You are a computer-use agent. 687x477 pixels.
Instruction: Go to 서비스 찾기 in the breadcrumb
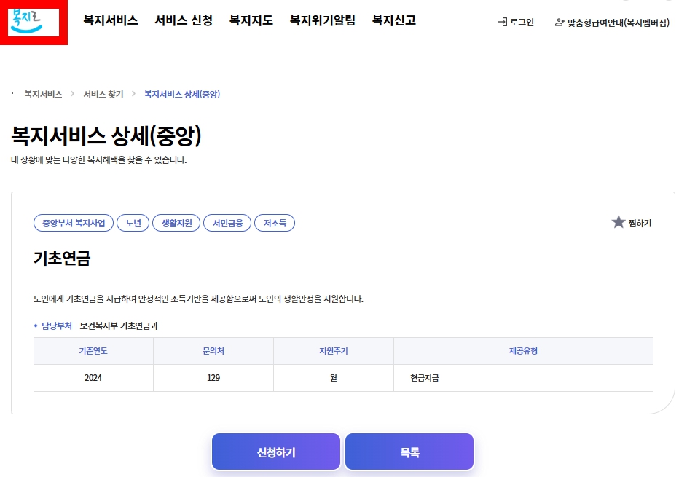coord(103,94)
